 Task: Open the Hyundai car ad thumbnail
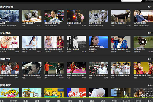(32, 68)
